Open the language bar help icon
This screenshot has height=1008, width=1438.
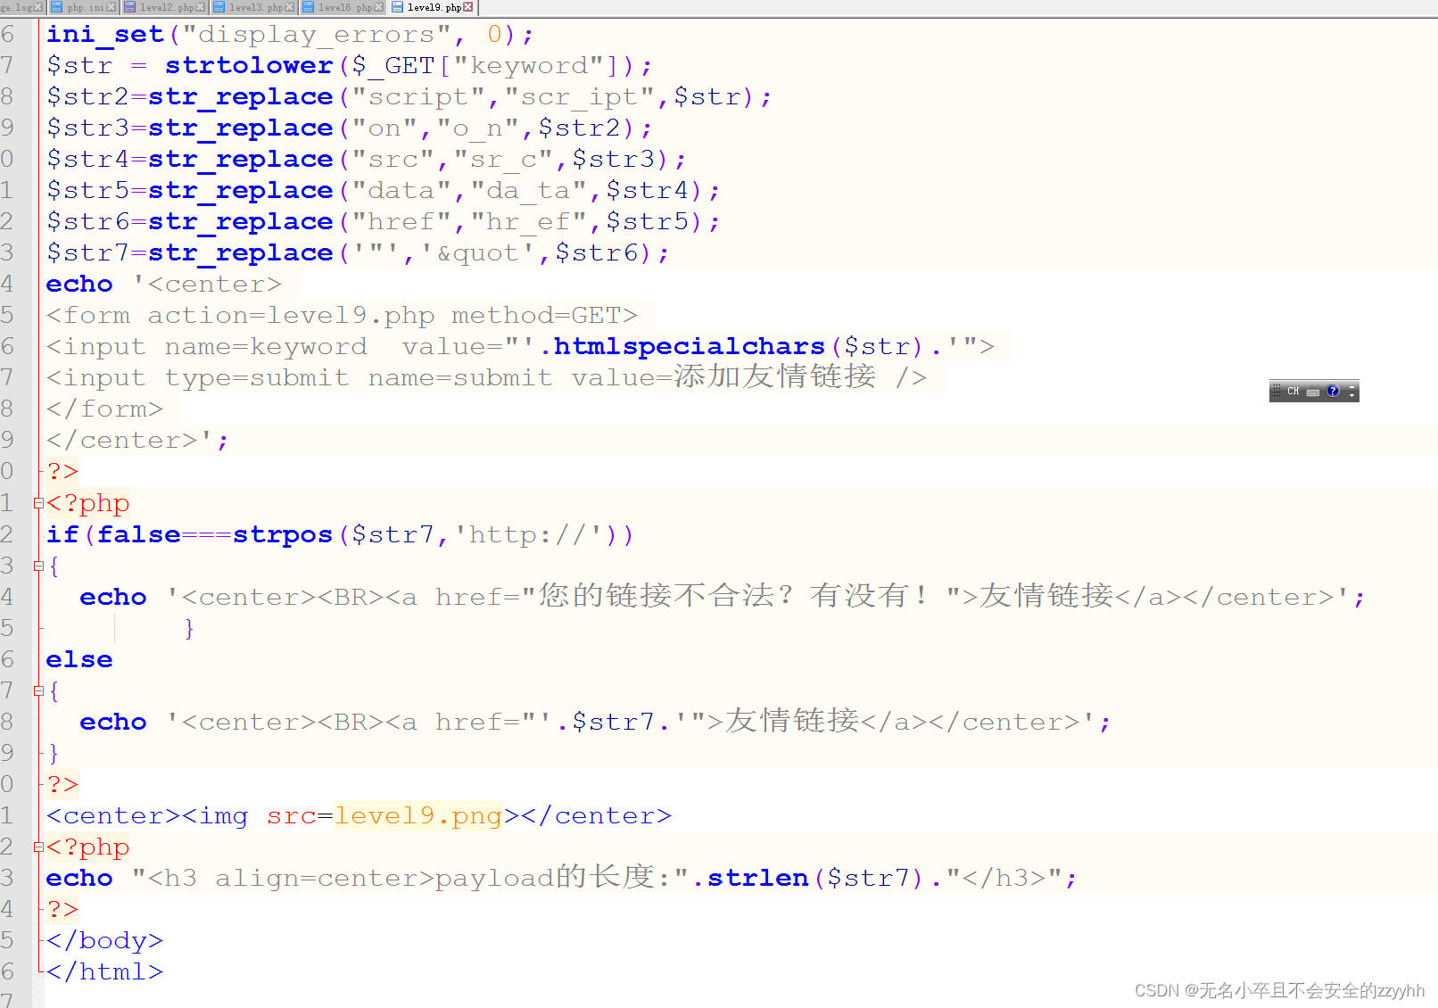coord(1333,391)
